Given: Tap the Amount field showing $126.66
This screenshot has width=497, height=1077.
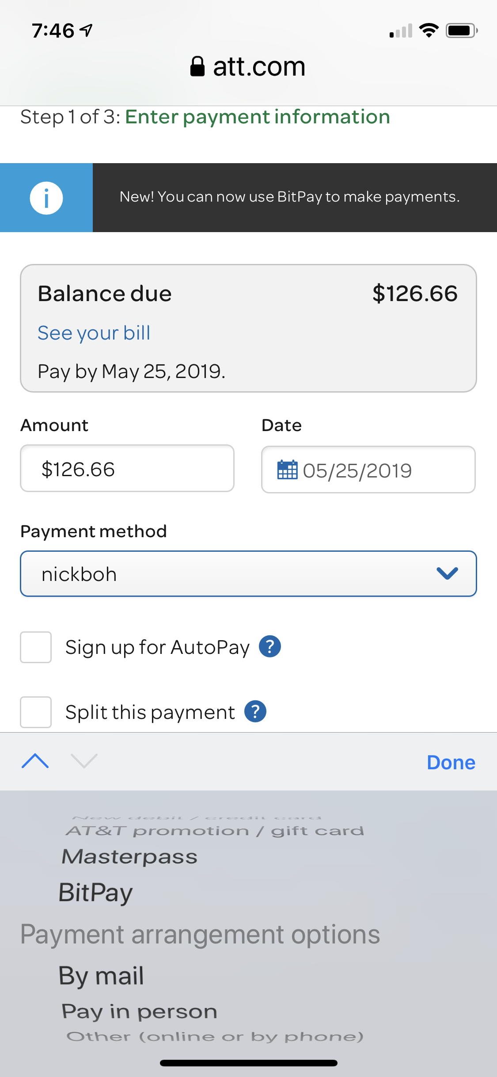Looking at the screenshot, I should pyautogui.click(x=127, y=468).
